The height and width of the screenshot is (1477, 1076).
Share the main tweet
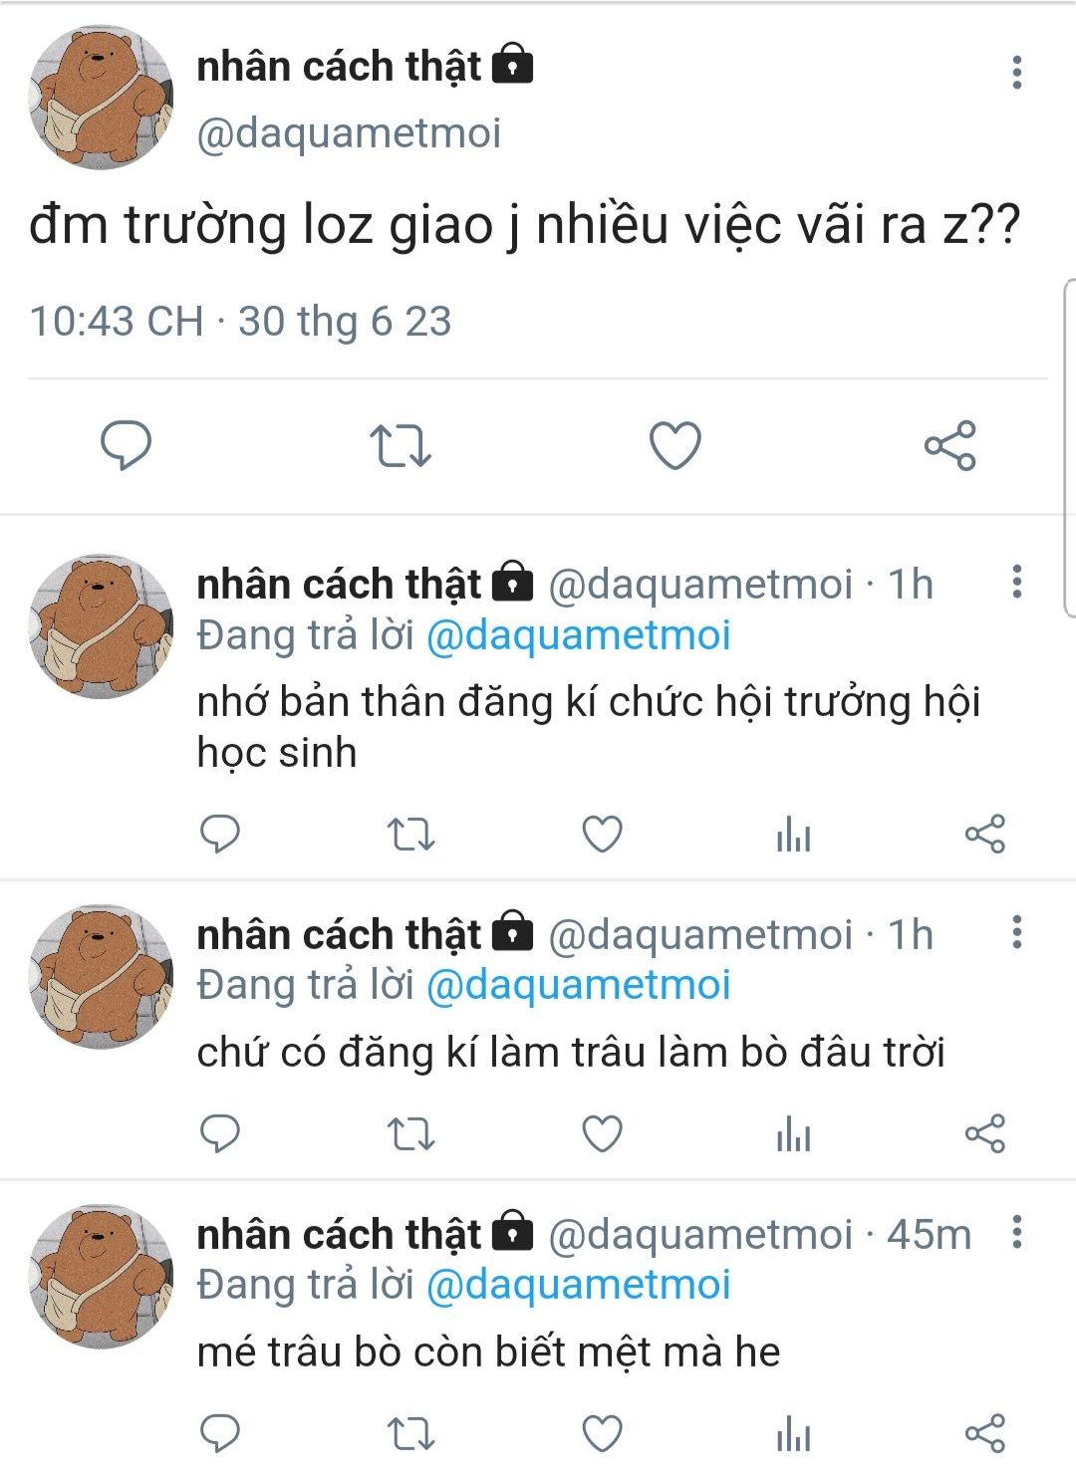[x=950, y=445]
